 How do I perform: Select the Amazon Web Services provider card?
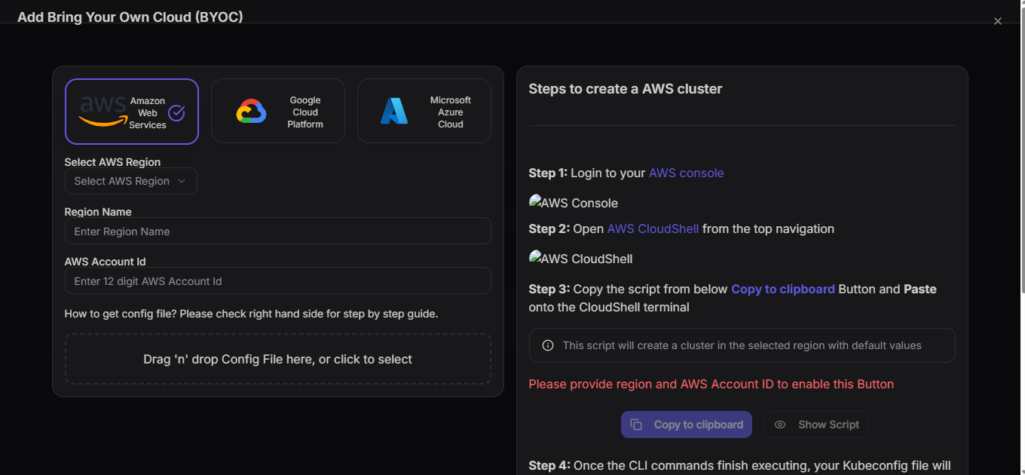point(132,112)
